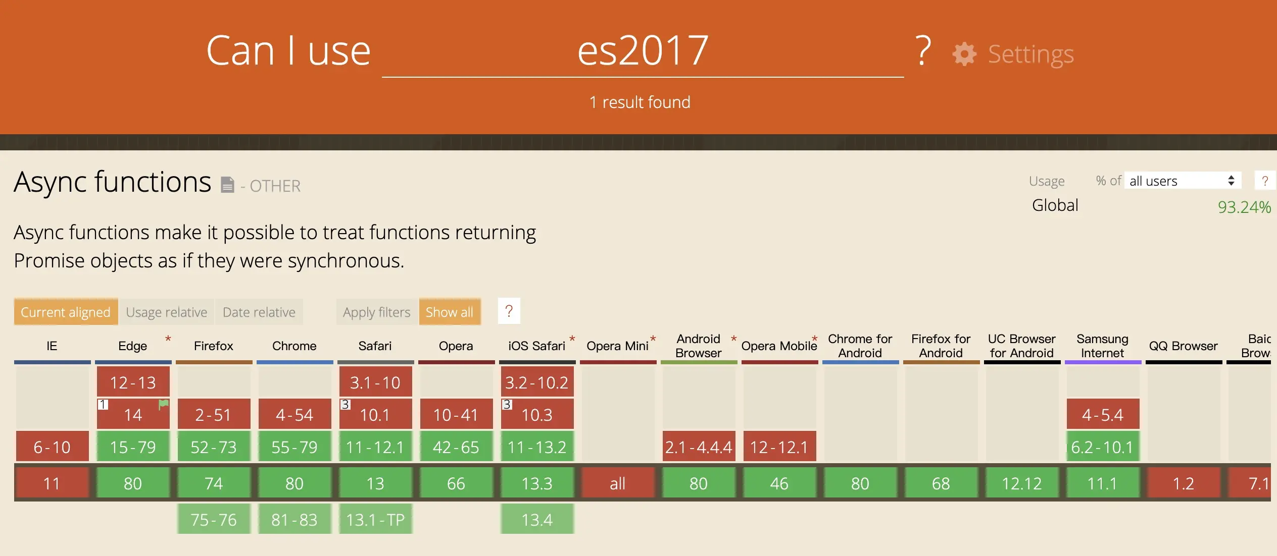Click the es2017 search input field
This screenshot has height=556, width=1277.
(643, 51)
